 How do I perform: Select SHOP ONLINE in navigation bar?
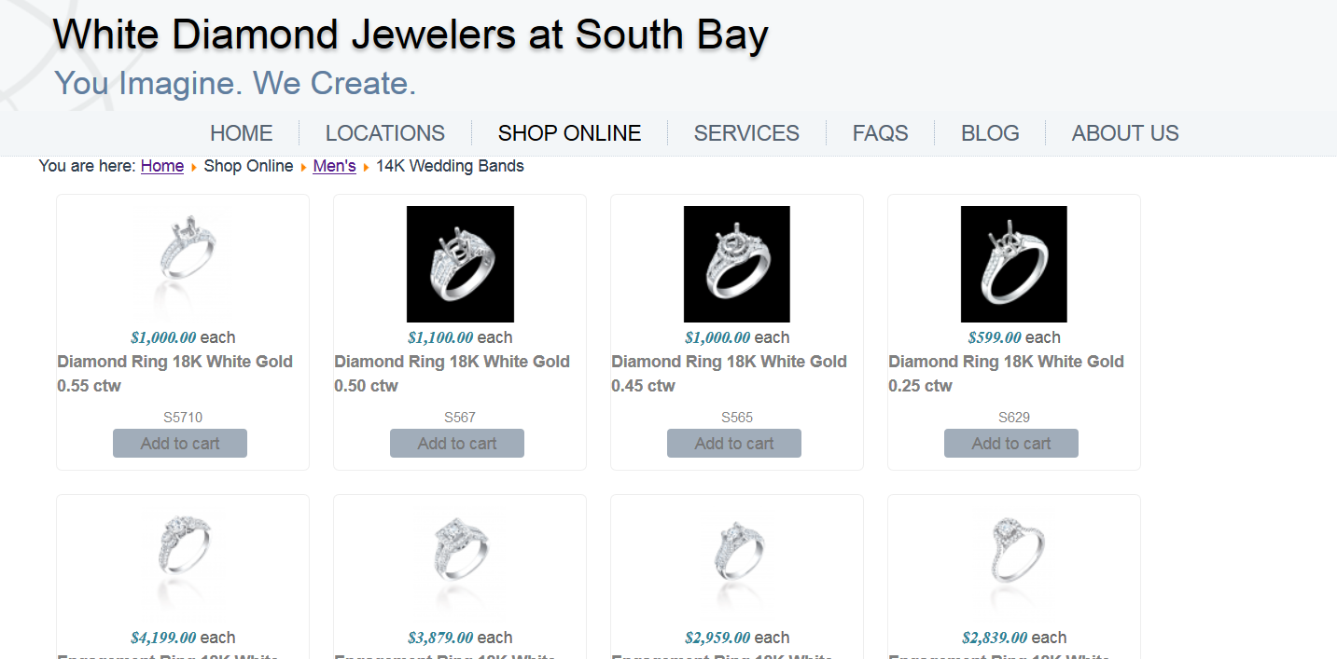[x=569, y=133]
